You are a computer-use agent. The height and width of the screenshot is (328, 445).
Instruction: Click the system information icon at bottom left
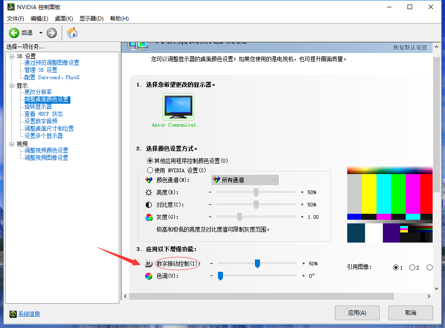[x=13, y=314]
